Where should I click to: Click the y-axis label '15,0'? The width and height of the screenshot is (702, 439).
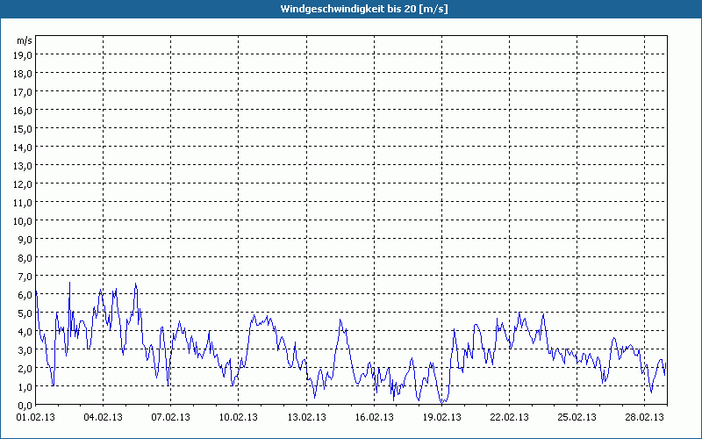pos(25,129)
